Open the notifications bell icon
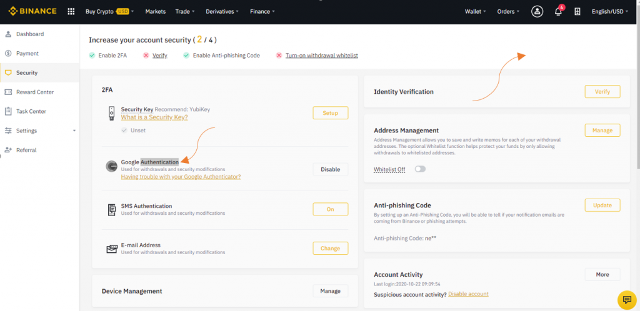Screen dimensions: 640x311 [x=558, y=11]
